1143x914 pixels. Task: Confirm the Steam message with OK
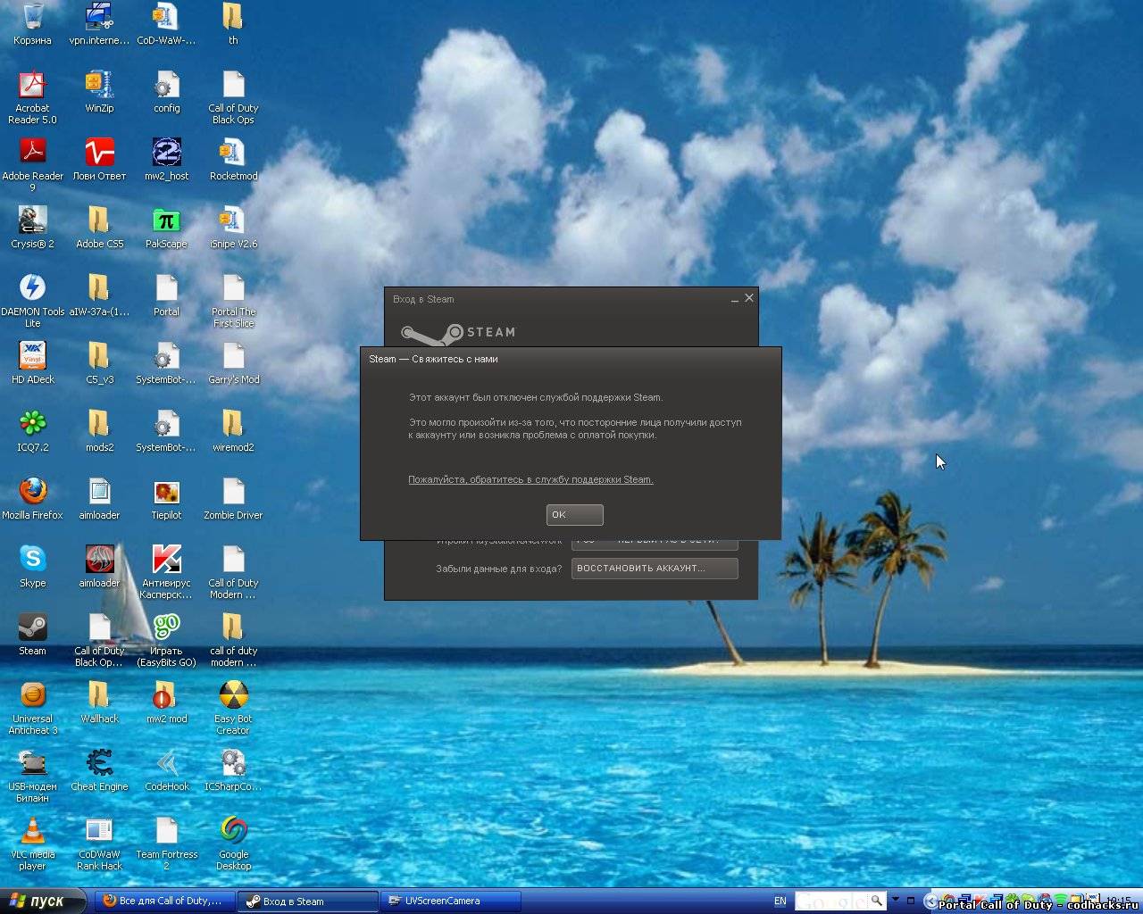tap(574, 514)
